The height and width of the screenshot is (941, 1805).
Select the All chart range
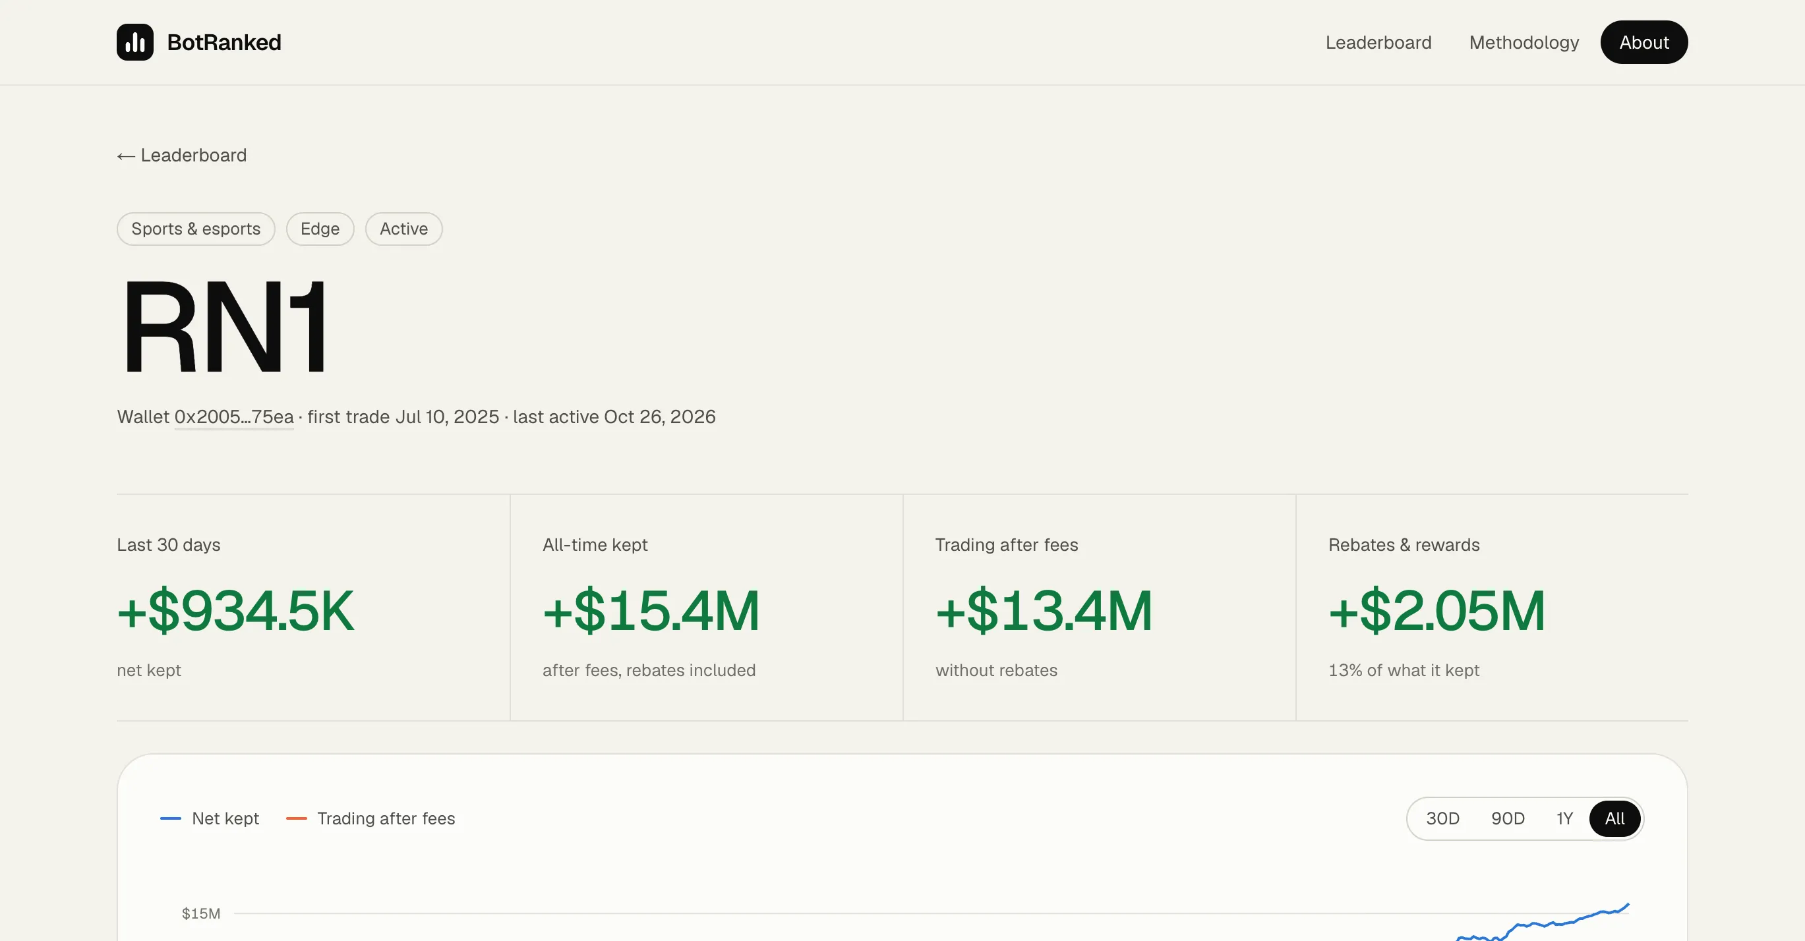pyautogui.click(x=1615, y=818)
